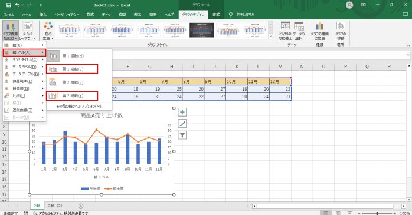Viewport: 412px width, 215px height.
Task: Select the 2軸 sheet tab
Action: click(x=37, y=206)
